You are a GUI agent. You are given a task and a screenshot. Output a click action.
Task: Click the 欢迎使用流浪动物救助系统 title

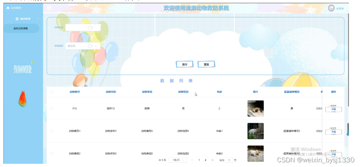point(196,8)
